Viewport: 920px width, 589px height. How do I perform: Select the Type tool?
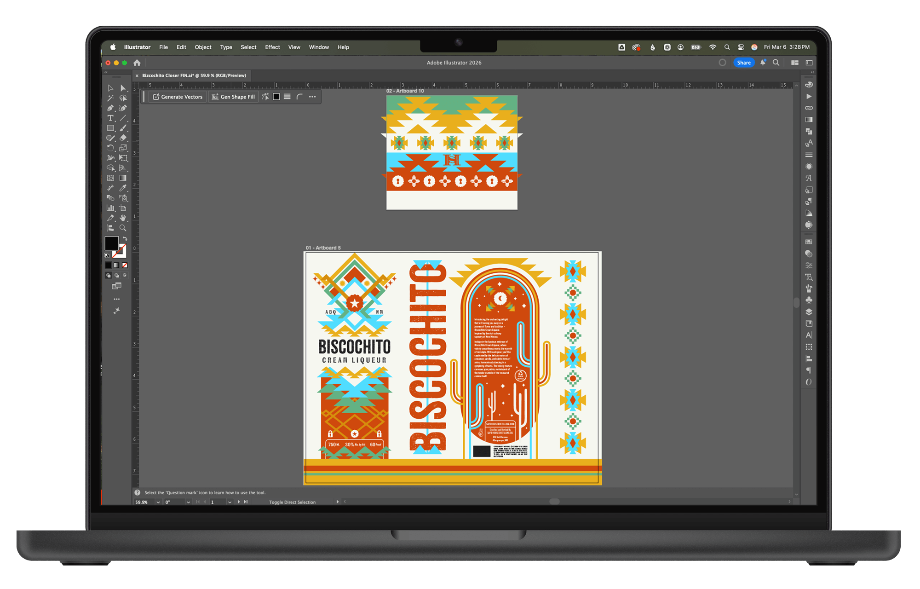coord(110,118)
